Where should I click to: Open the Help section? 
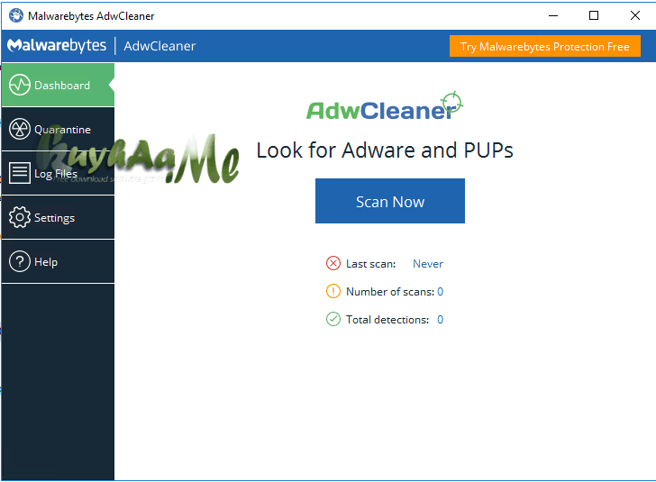click(x=59, y=261)
